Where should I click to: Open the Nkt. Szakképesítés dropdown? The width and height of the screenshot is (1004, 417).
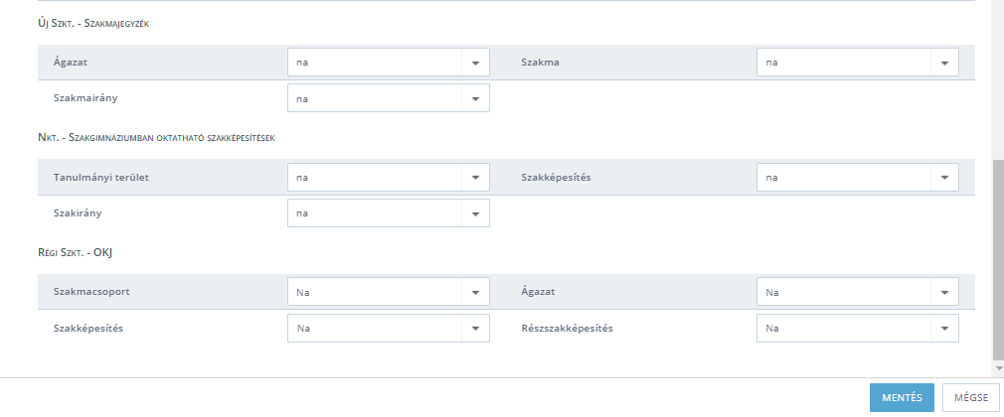coord(857,177)
